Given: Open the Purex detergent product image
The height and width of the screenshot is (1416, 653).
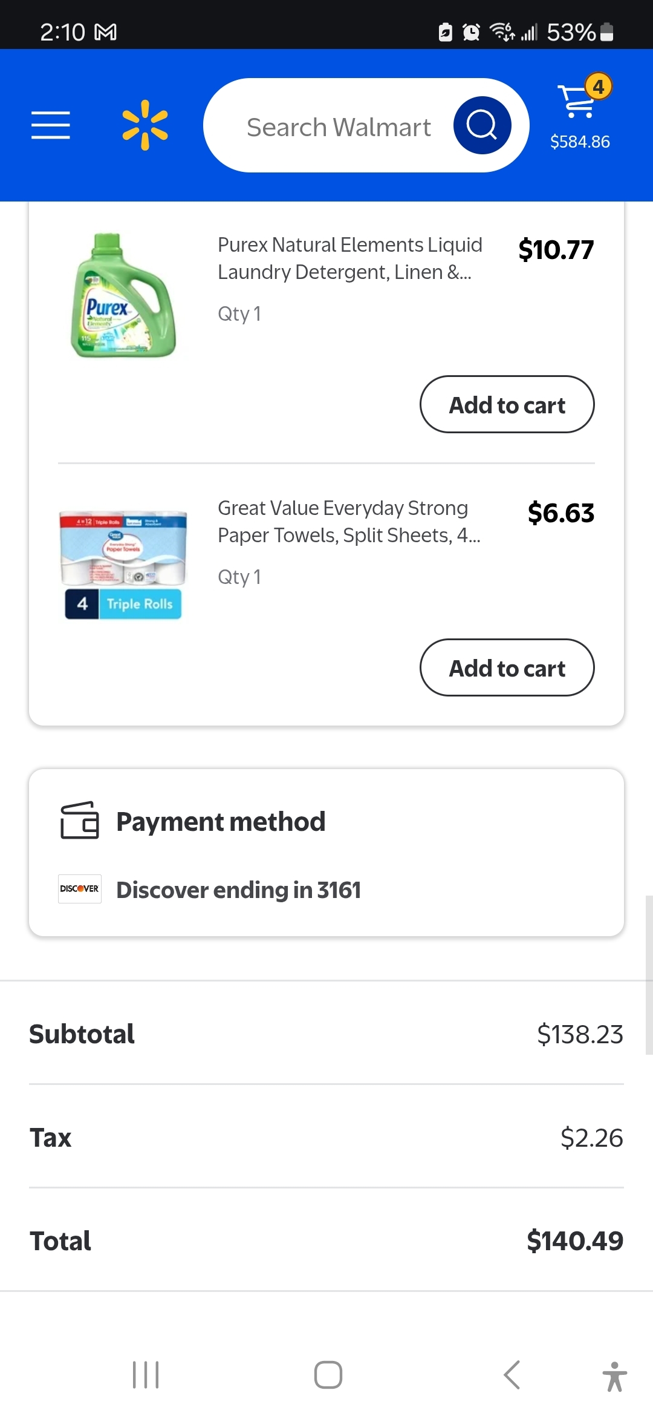Looking at the screenshot, I should tap(123, 297).
